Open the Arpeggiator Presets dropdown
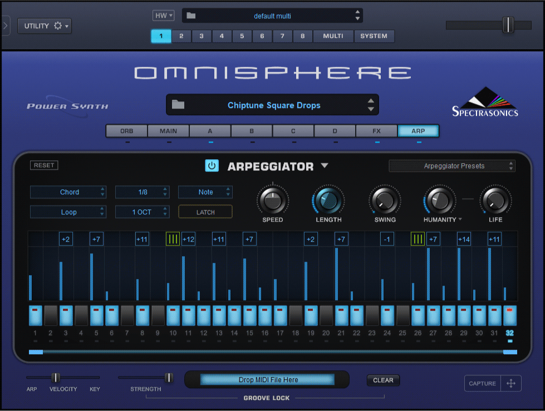The width and height of the screenshot is (545, 411). (x=452, y=166)
